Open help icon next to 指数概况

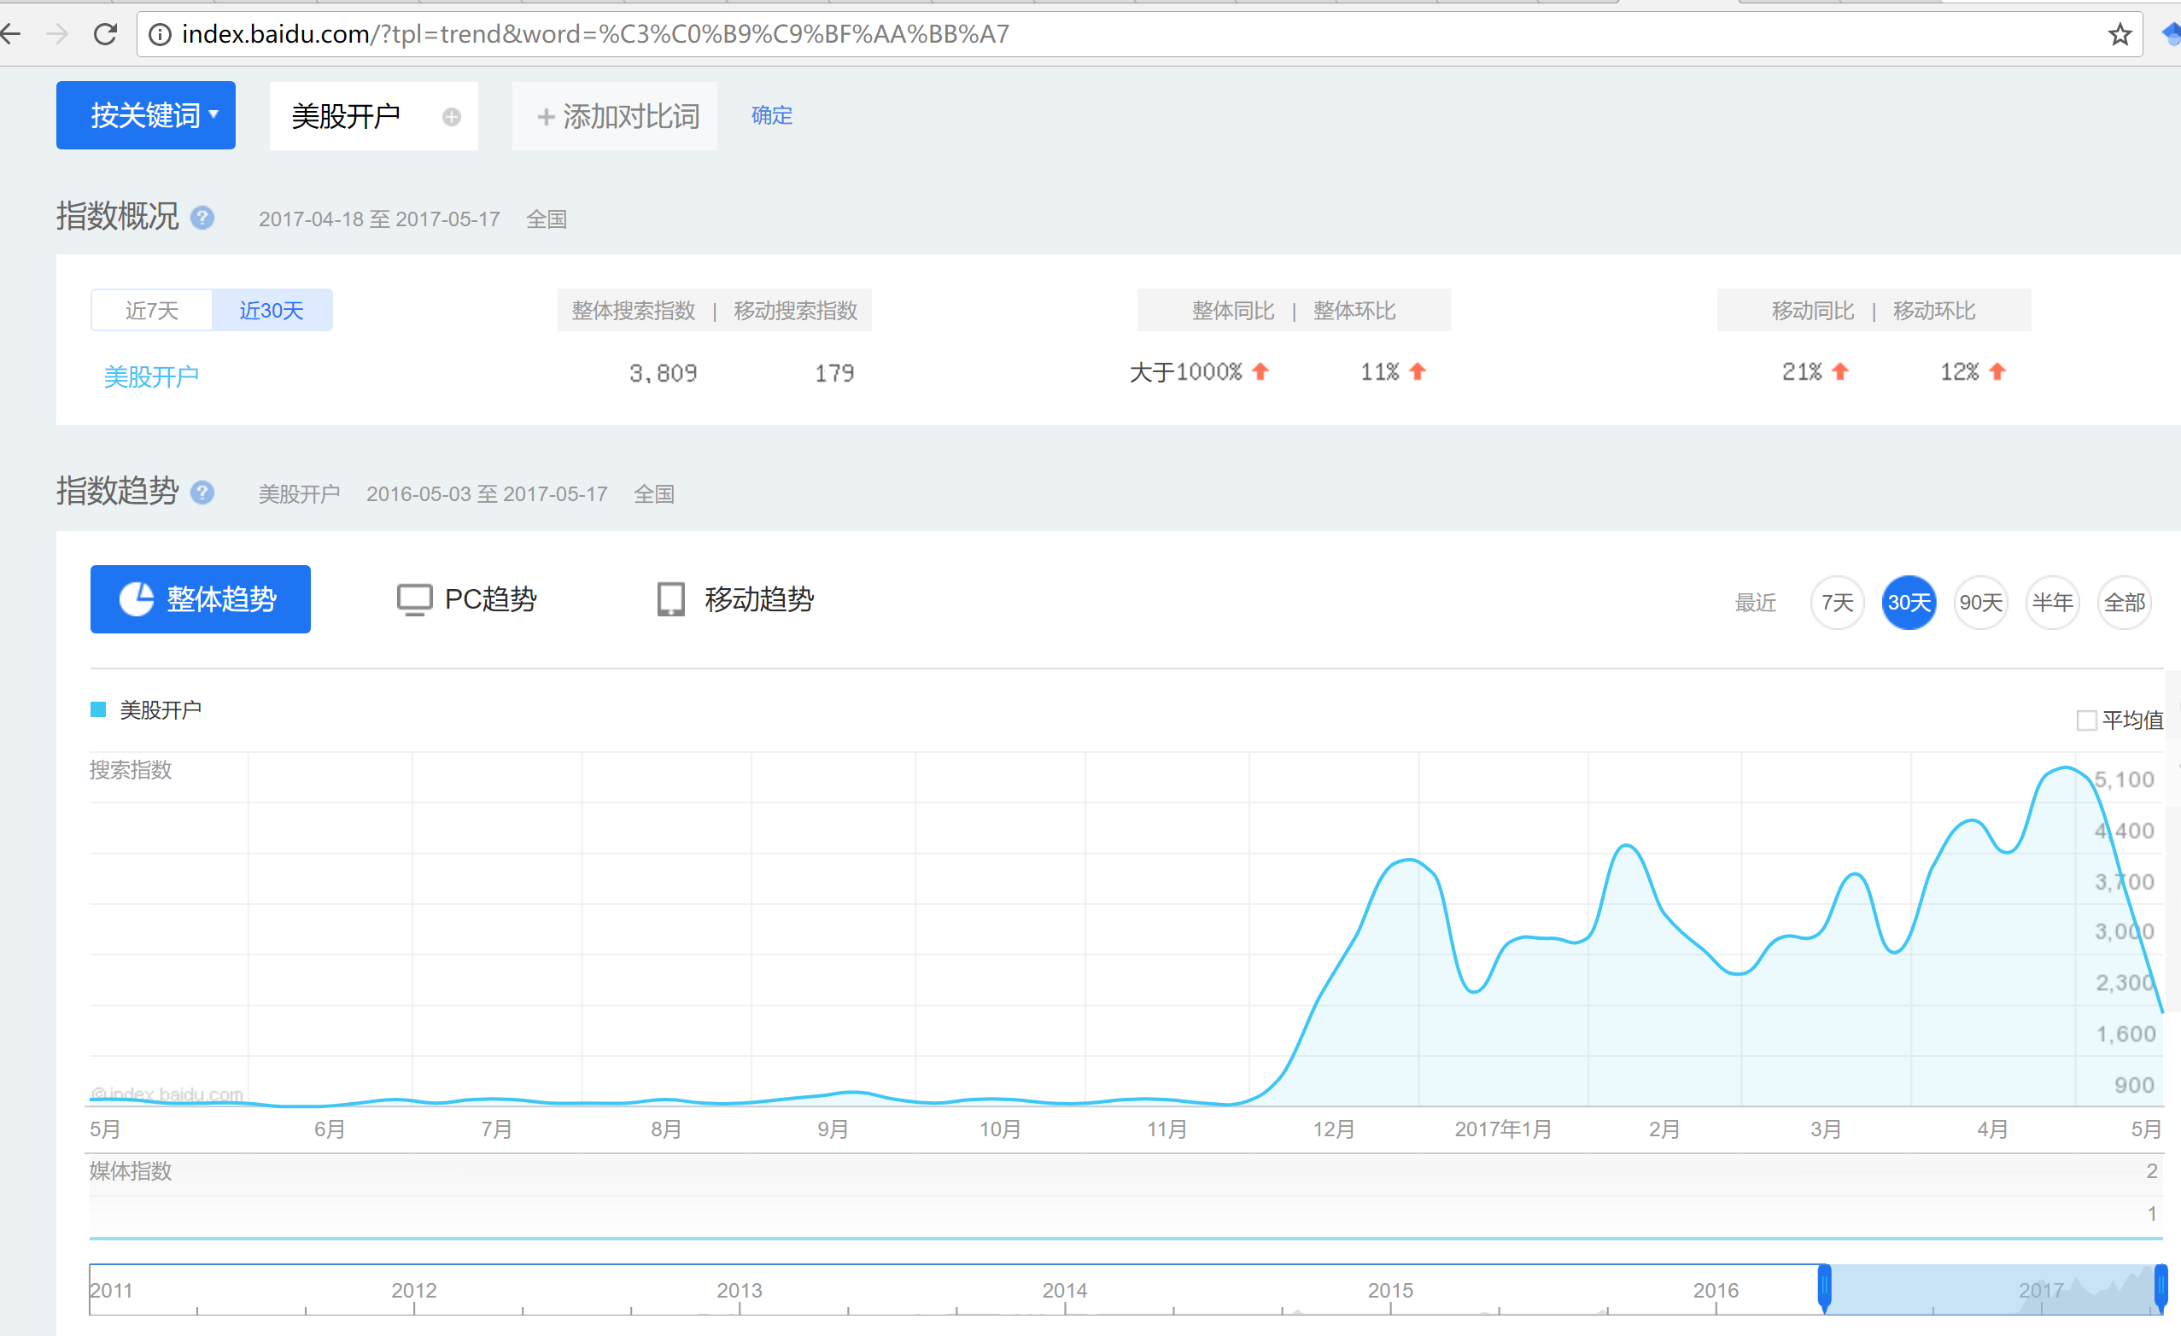point(202,218)
